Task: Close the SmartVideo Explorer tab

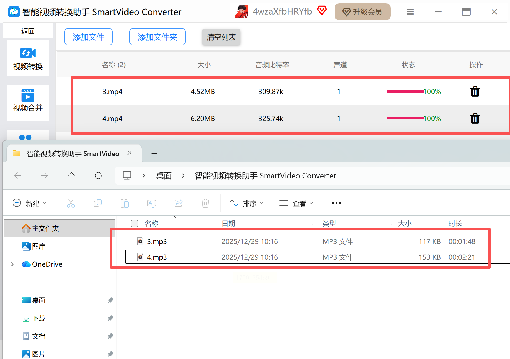Action: (129, 153)
